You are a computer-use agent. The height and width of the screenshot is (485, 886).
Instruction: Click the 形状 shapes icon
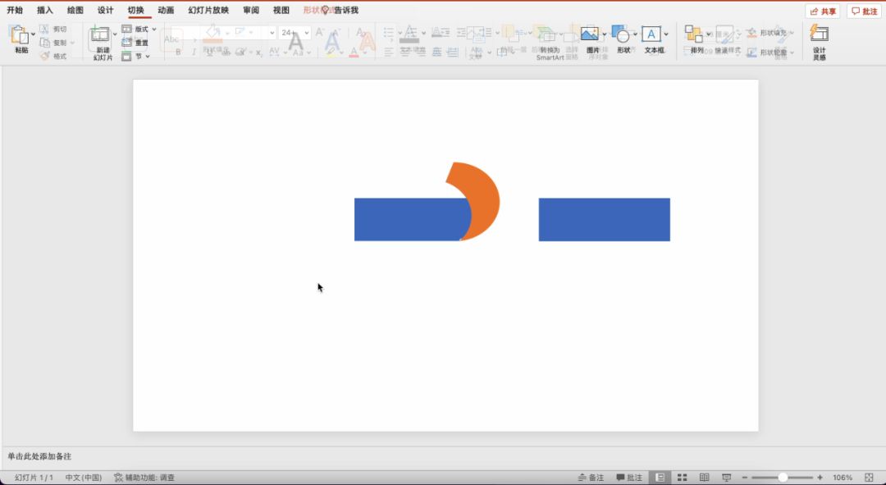pyautogui.click(x=620, y=34)
